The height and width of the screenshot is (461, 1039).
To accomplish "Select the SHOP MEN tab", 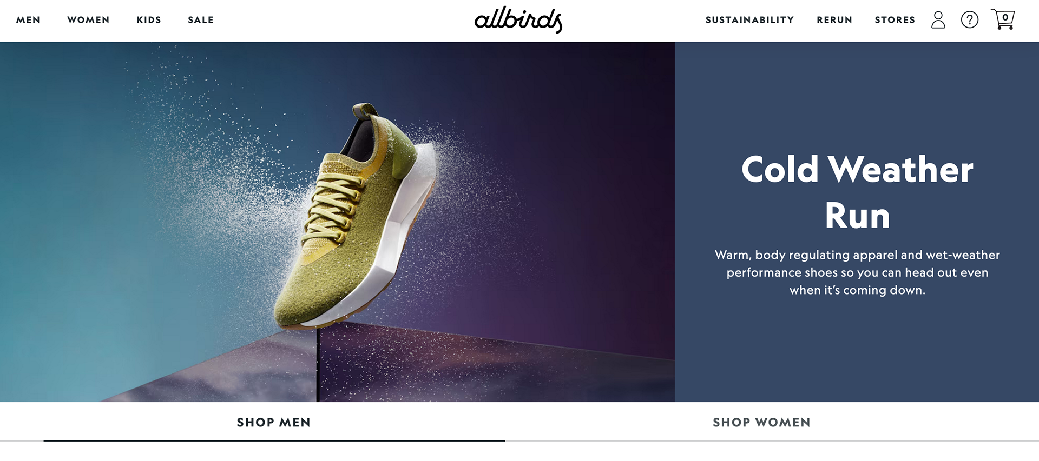I will click(274, 422).
